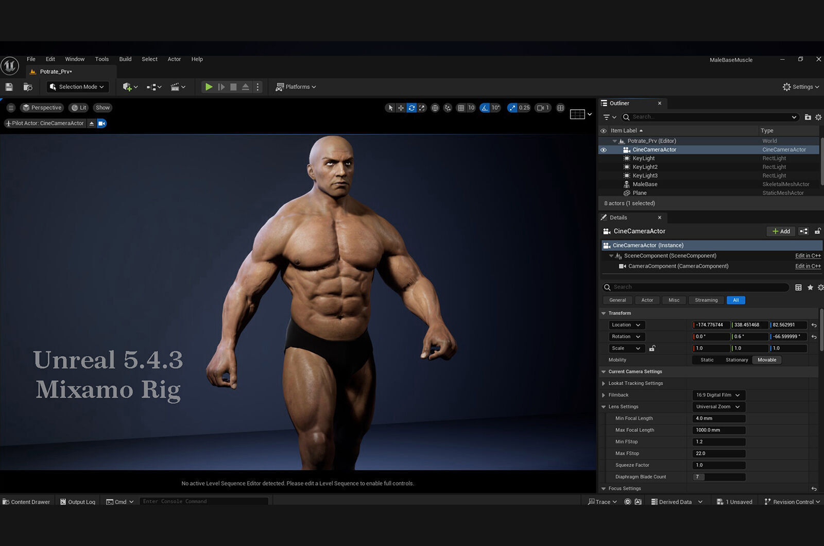Open the Content Drawer
This screenshot has width=824, height=546.
point(26,502)
